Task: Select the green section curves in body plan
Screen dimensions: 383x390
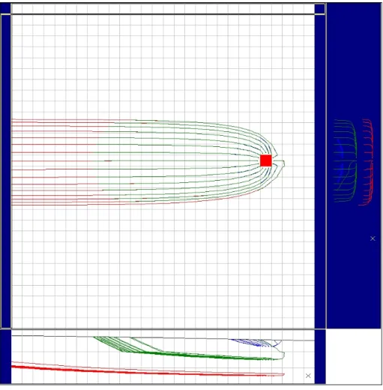Action: click(x=346, y=160)
